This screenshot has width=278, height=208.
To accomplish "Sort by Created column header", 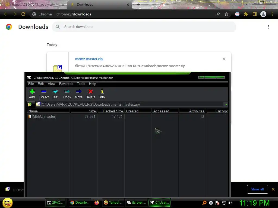I will pyautogui.click(x=138, y=111).
